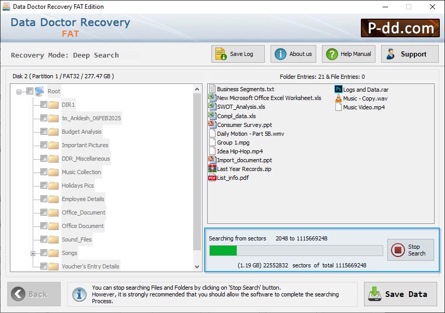Click the Save Log button
Image resolution: width=445 pixels, height=313 pixels.
[238, 54]
